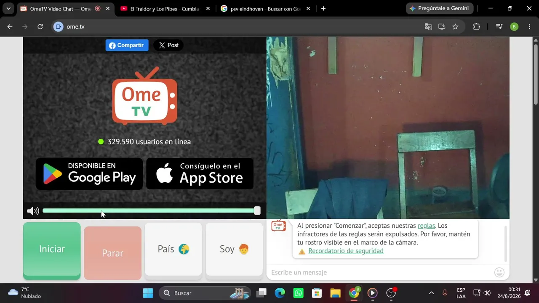Screen dimensions: 539x303
Task: Open the notification center bell icon
Action: (528, 293)
